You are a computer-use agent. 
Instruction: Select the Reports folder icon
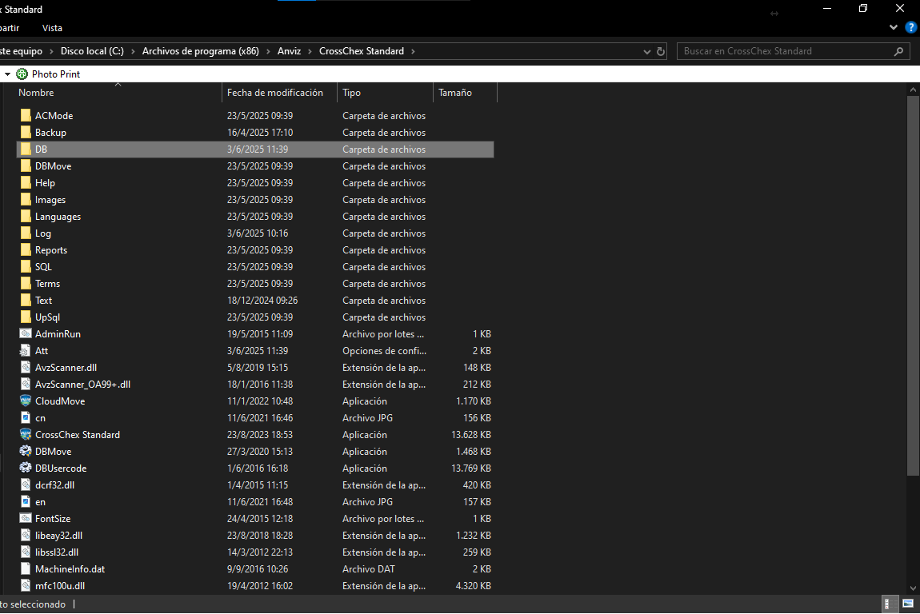click(26, 249)
